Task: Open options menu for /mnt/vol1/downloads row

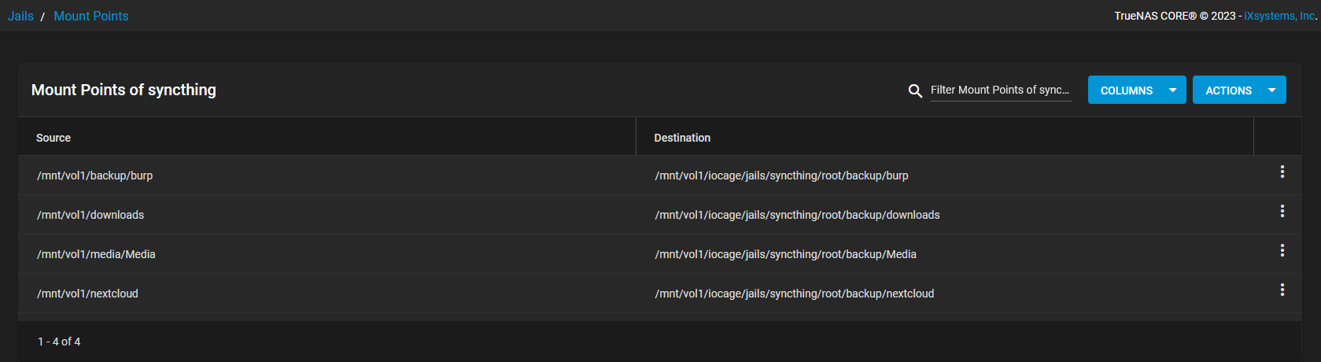Action: coord(1282,211)
